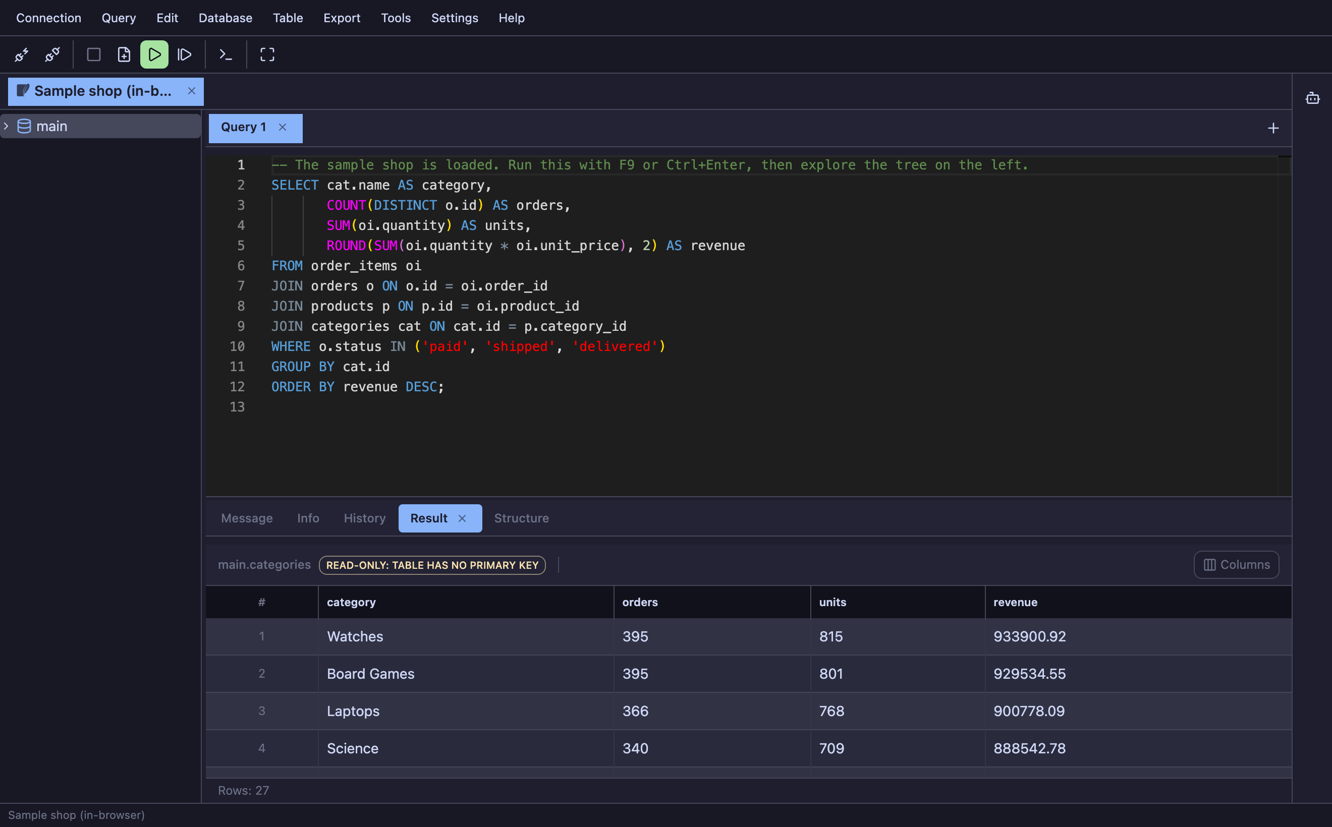Viewport: 1332px width, 827px height.
Task: Open the console terminal icon
Action: tap(226, 54)
